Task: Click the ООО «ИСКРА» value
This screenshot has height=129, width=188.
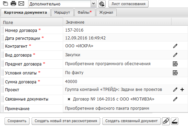Action: click(x=79, y=46)
